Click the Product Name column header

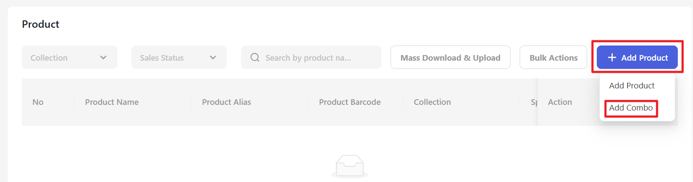[112, 102]
